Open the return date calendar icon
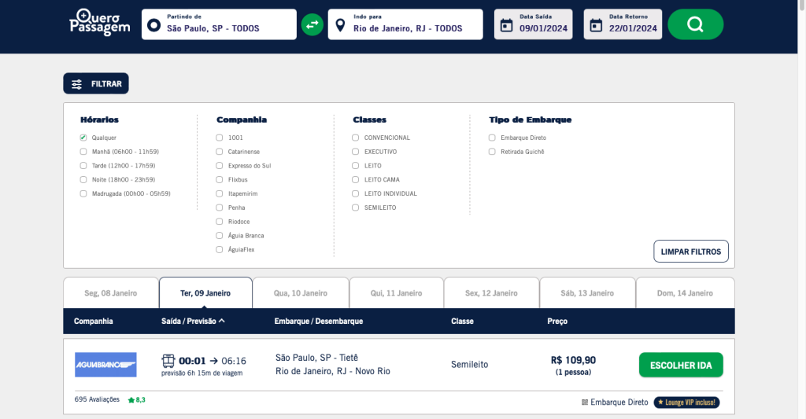Screen dimensions: 806x419 [597, 24]
